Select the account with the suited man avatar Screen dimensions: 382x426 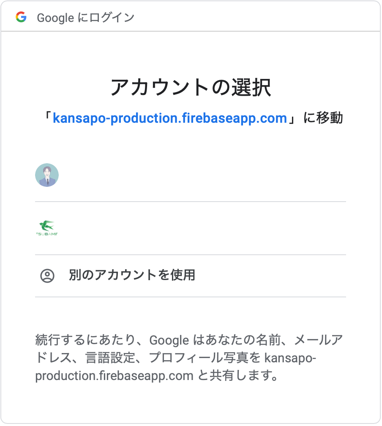pyautogui.click(x=46, y=175)
